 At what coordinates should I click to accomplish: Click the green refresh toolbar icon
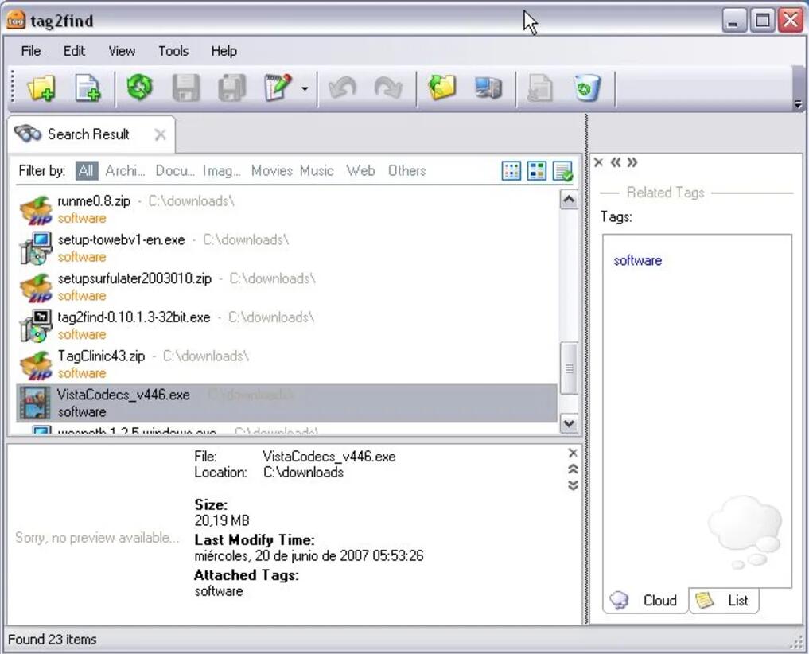[x=139, y=88]
